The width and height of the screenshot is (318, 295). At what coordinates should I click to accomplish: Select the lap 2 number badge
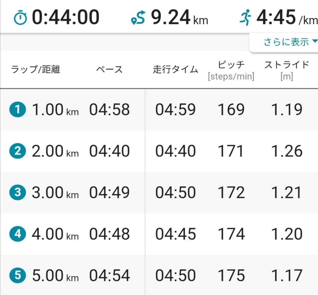click(x=18, y=151)
